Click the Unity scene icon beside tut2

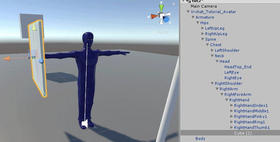(x=189, y=1)
